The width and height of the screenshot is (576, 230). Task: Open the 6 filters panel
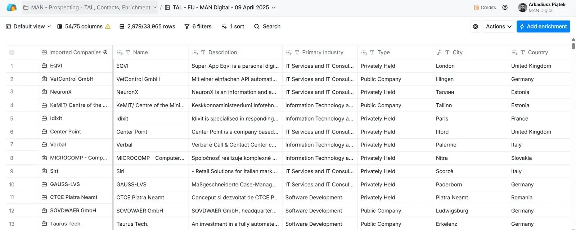[198, 26]
